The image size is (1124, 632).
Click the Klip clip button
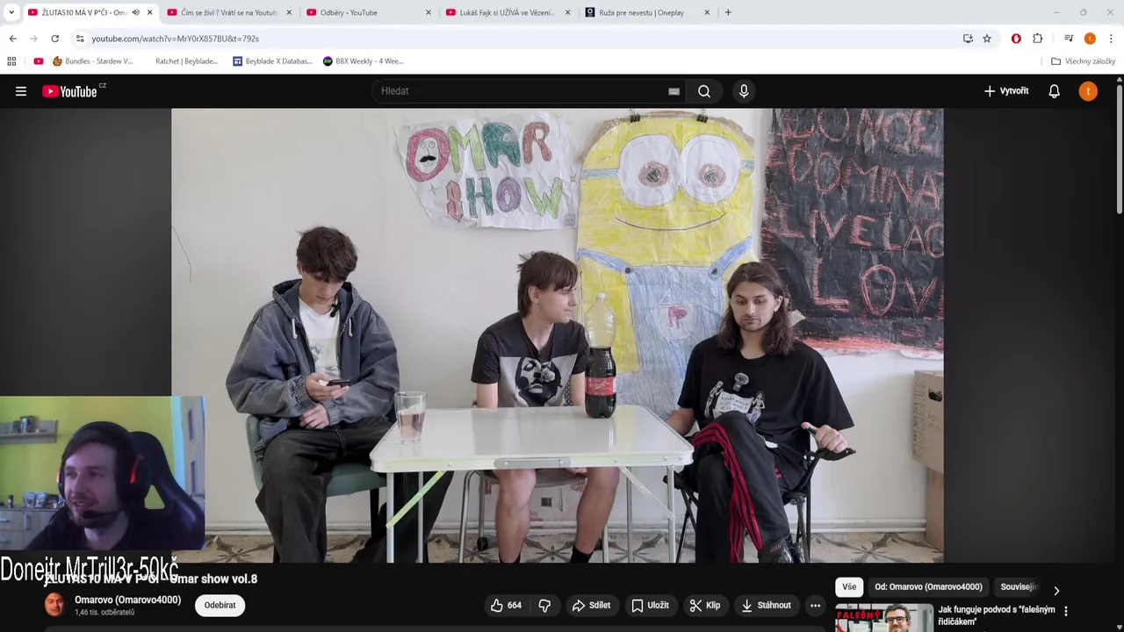705,606
